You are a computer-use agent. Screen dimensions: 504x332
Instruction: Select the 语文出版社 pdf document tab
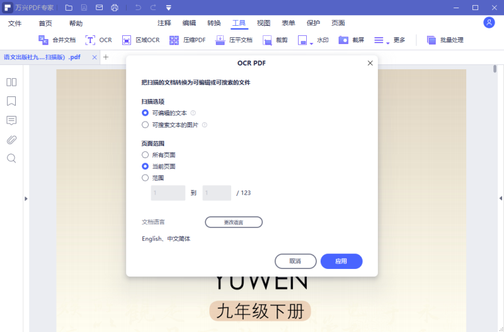coord(42,57)
